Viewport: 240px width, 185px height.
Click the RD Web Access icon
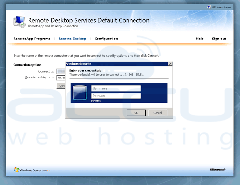(209, 7)
